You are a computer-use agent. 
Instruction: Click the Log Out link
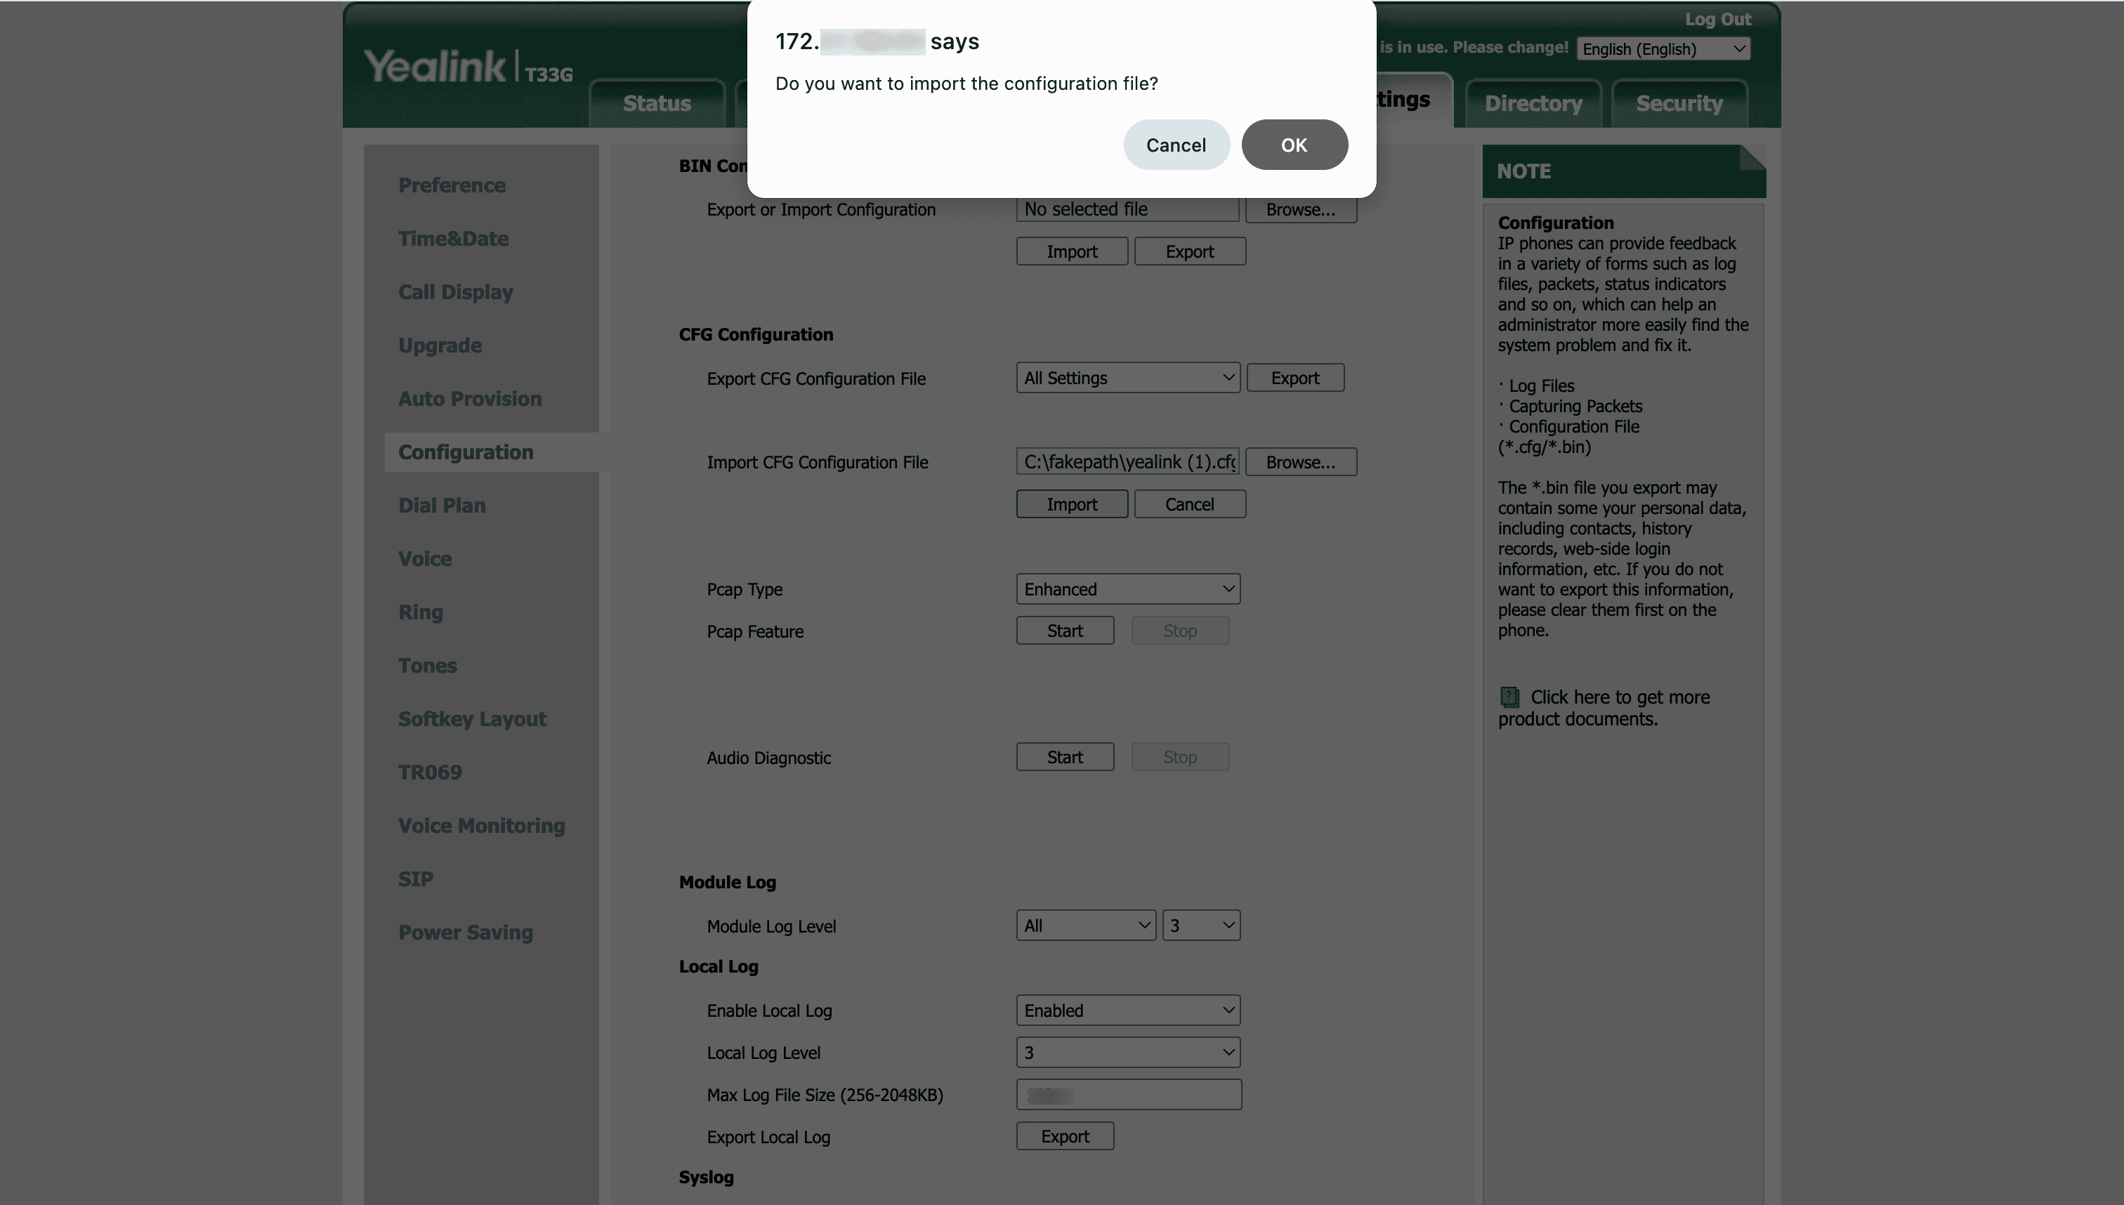(1717, 19)
